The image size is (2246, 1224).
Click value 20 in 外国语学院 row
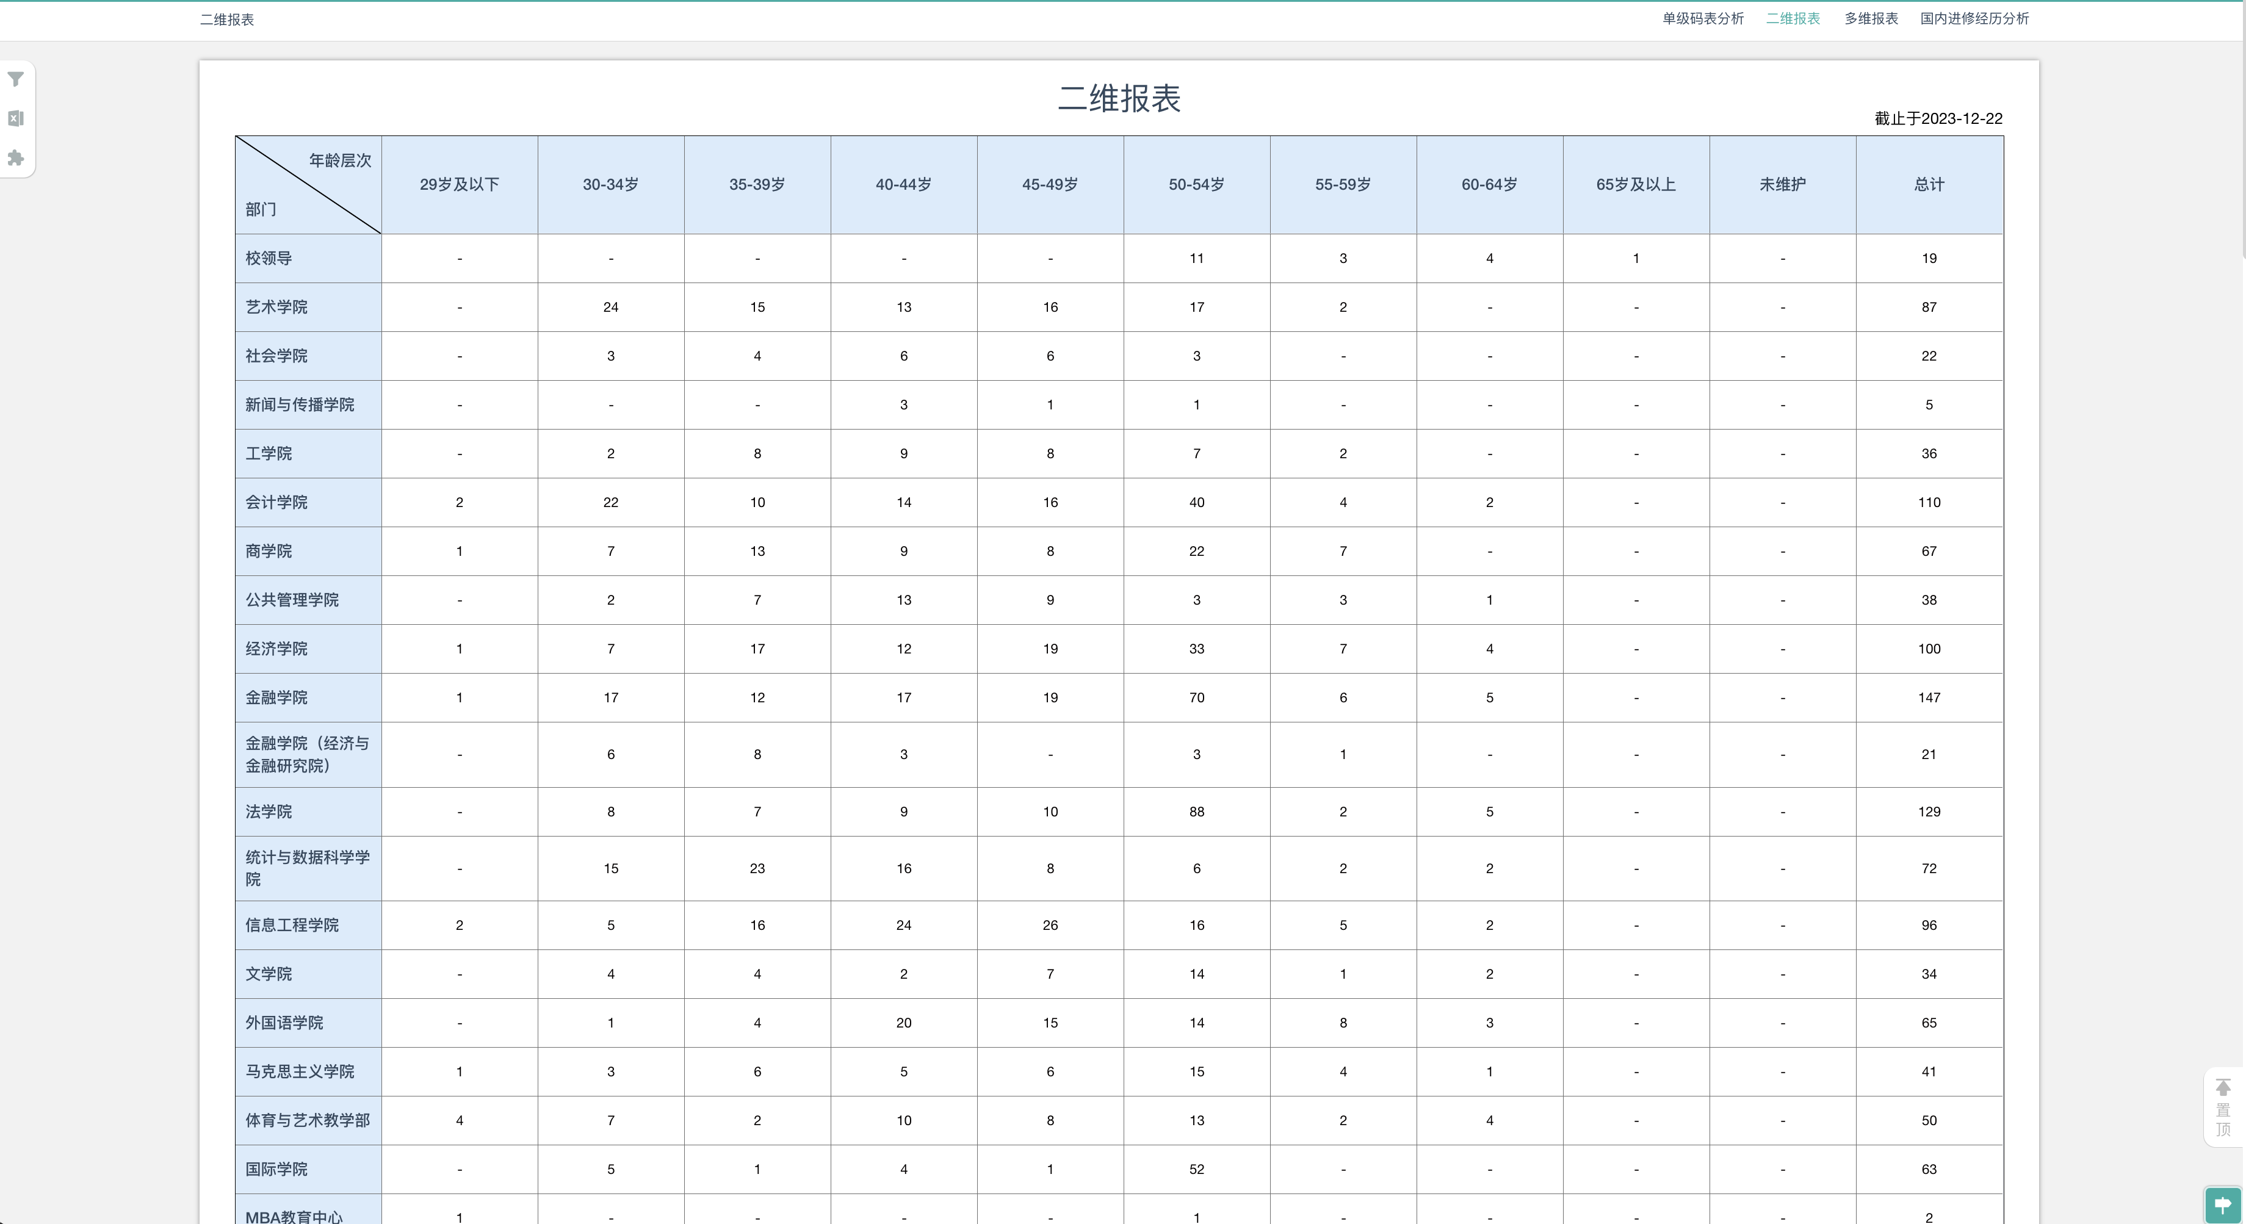pos(904,1023)
